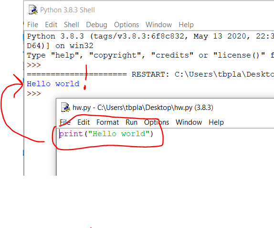Screen dimensions: 274x228
Task: Open Edit menu in Python Shell window
Action: (x=51, y=25)
